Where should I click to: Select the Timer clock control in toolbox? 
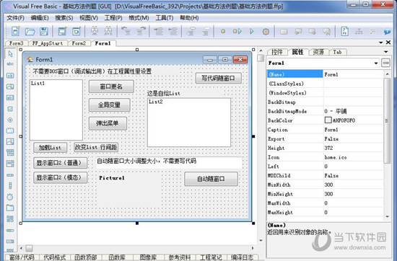(x=10, y=197)
